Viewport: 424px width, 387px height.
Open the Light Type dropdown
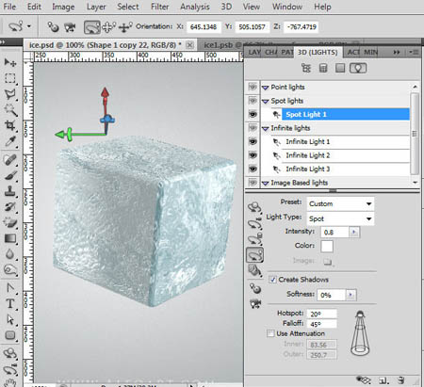pyautogui.click(x=340, y=218)
